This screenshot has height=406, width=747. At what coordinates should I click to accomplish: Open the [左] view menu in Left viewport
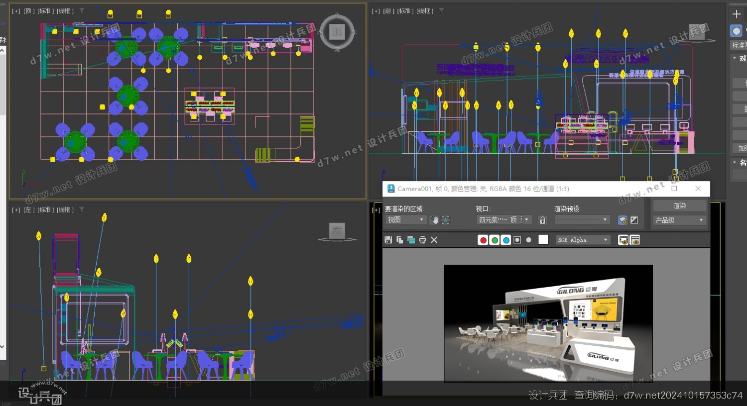click(x=29, y=210)
